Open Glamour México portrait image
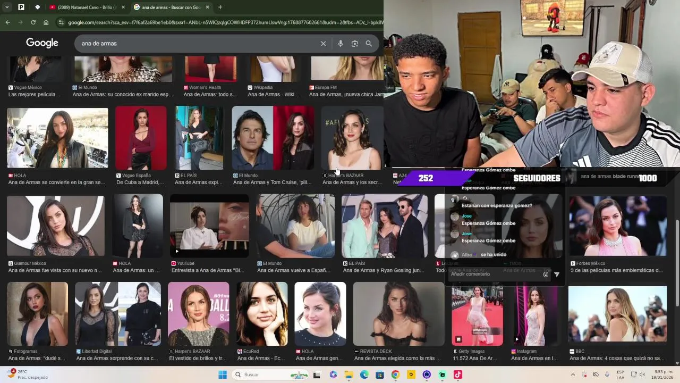 56,226
